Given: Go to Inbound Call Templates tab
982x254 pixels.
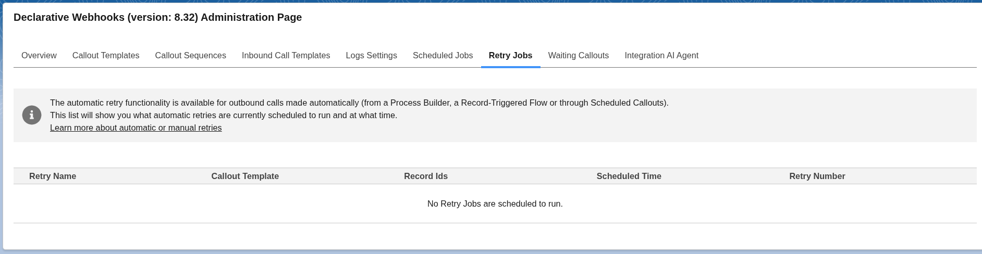Looking at the screenshot, I should (286, 56).
